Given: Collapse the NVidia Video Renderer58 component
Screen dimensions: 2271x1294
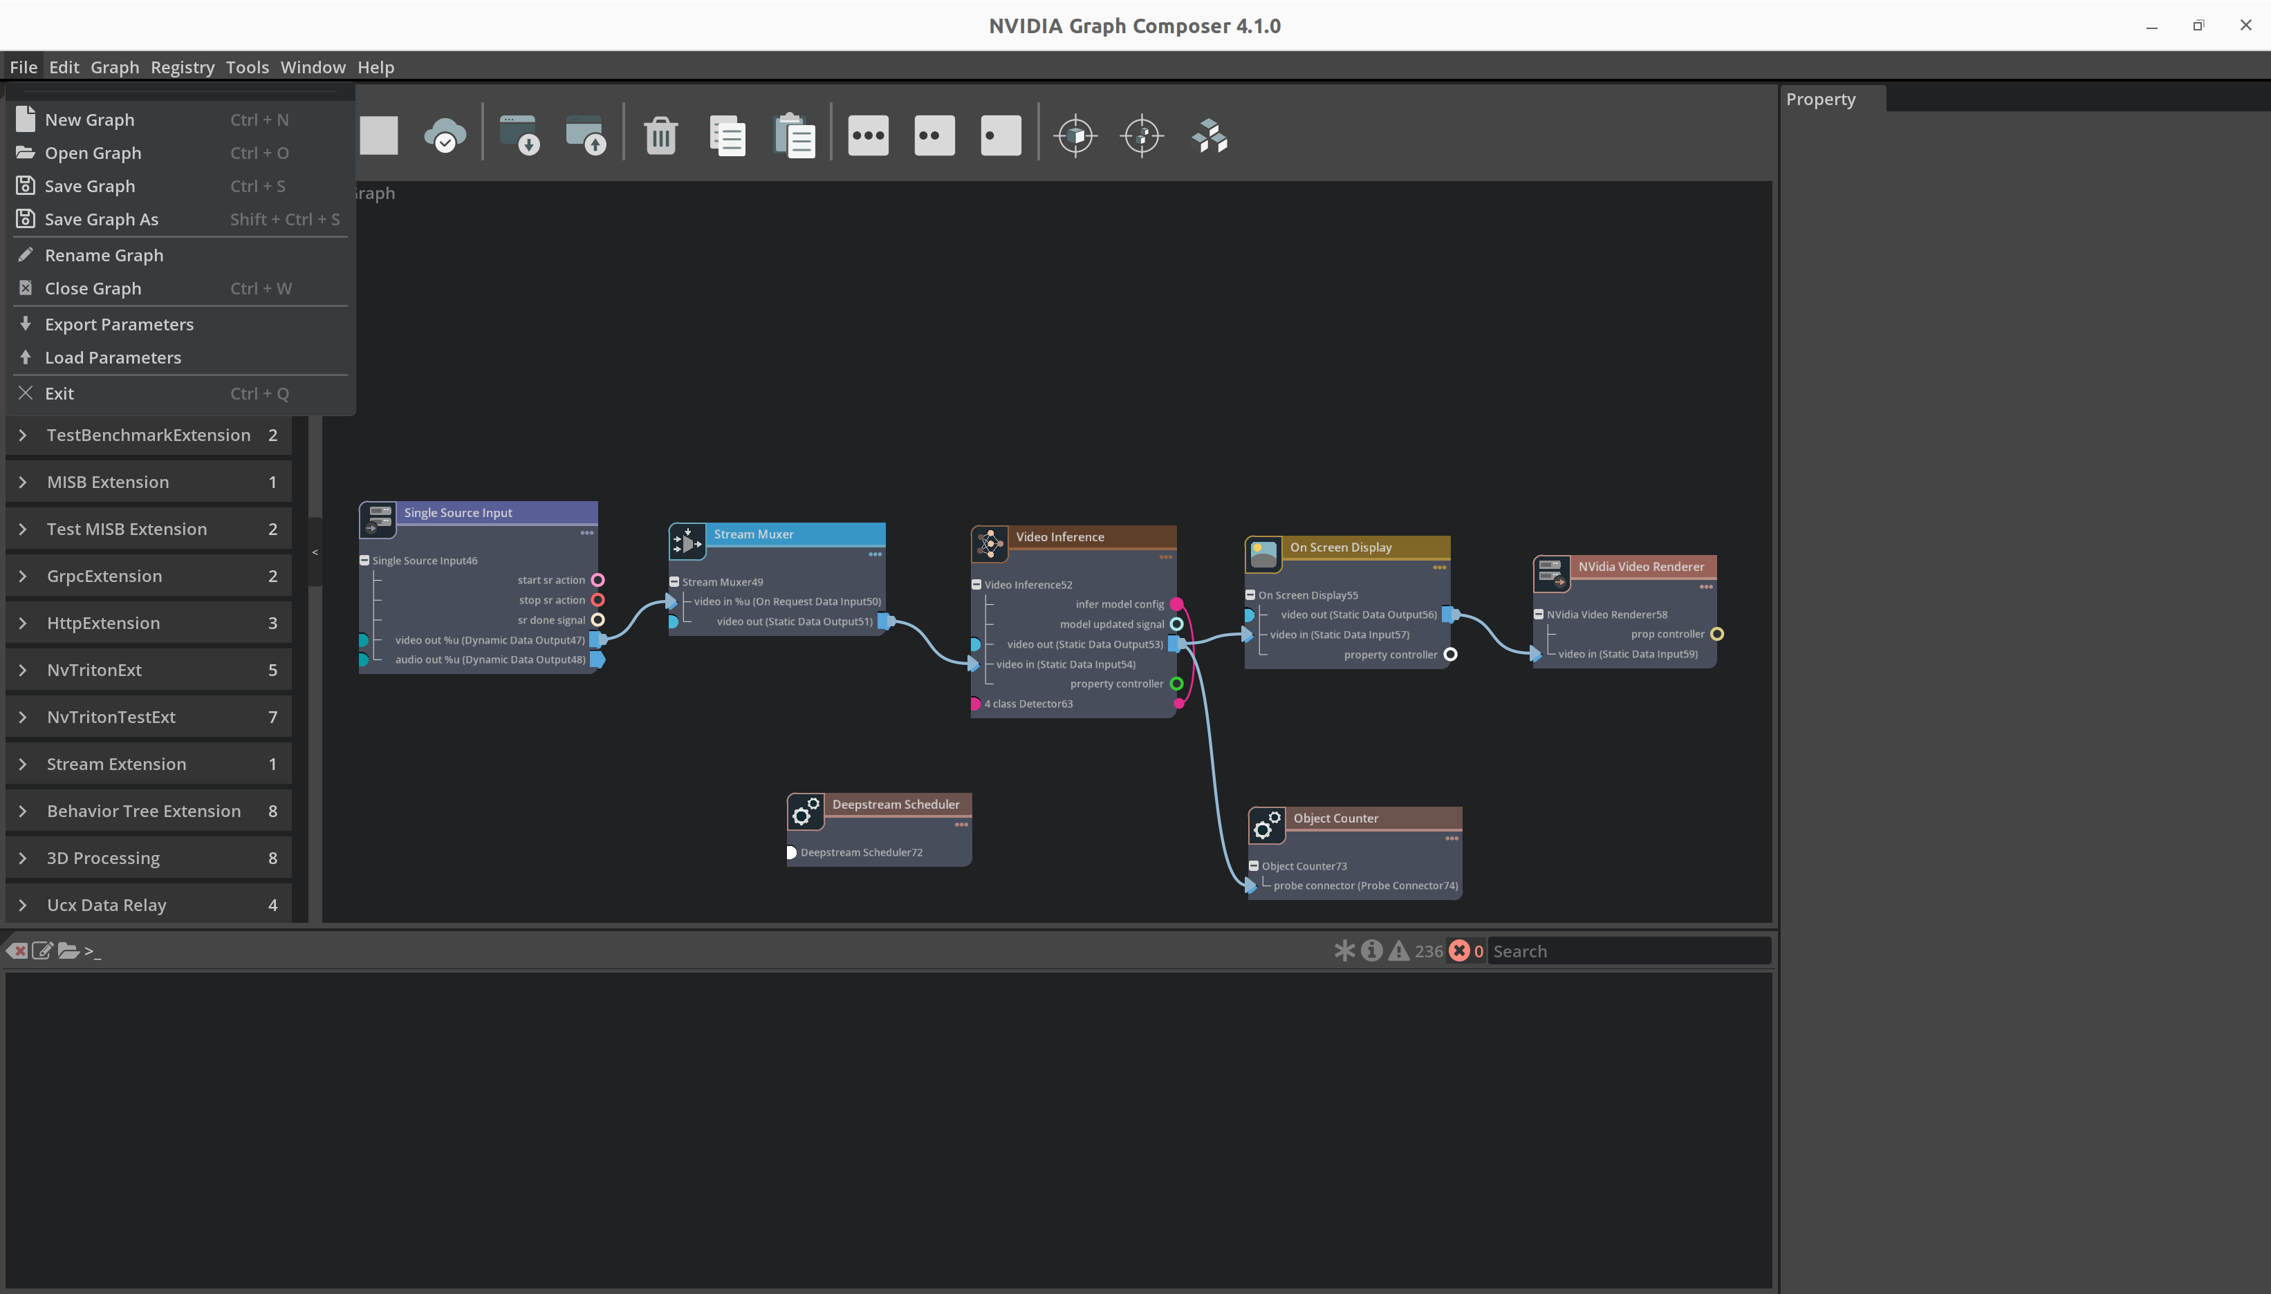Looking at the screenshot, I should pos(1539,615).
